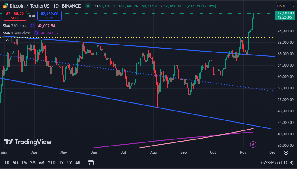
Task: Click the SMA 730 close indicator label
Action: click(15, 26)
